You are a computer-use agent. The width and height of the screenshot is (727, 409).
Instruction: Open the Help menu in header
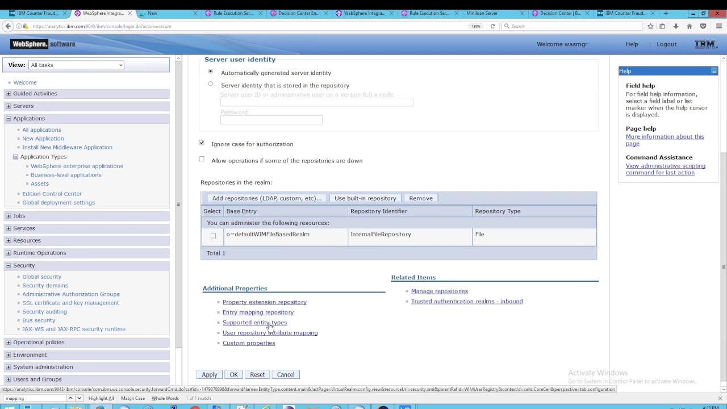coord(632,44)
